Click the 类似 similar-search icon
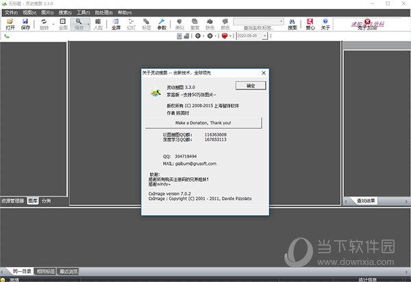Viewport: 411px width, 282px height. pos(179,24)
